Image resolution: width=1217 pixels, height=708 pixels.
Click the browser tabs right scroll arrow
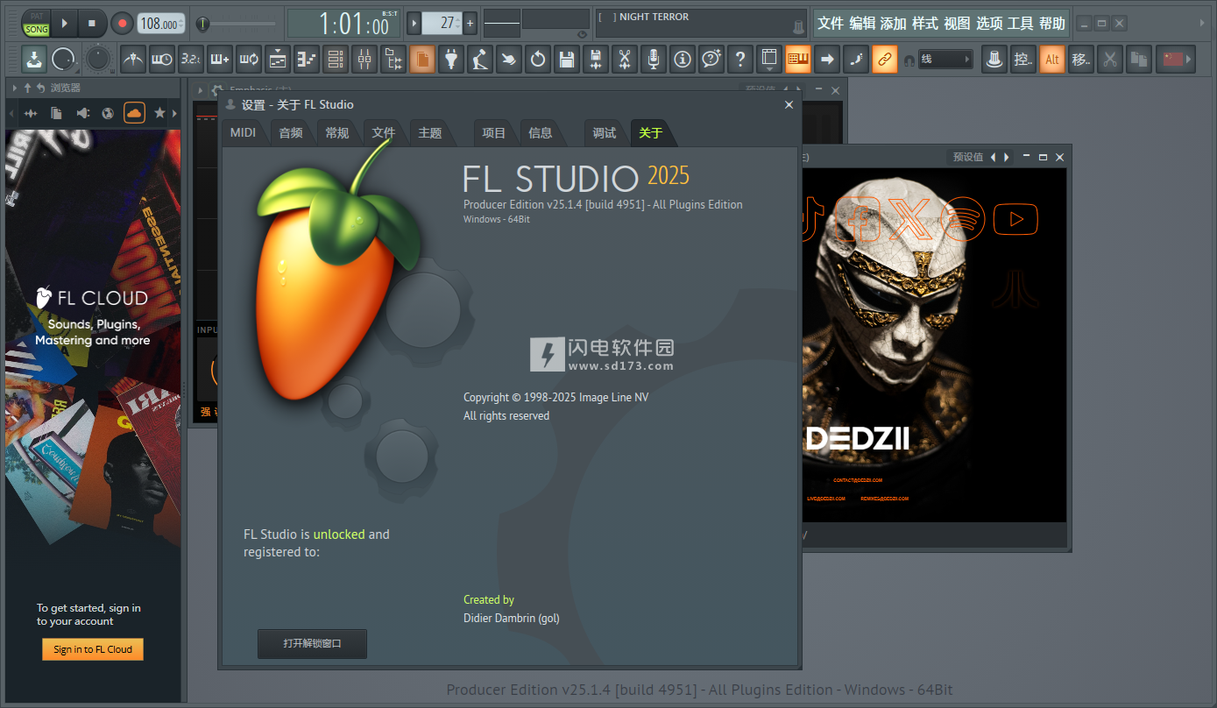coord(173,113)
